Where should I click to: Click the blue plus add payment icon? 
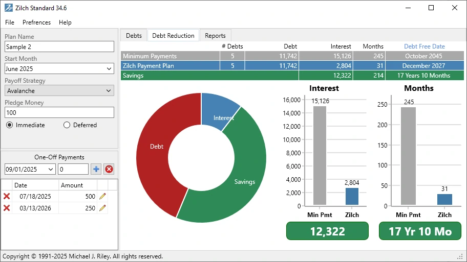(x=96, y=170)
